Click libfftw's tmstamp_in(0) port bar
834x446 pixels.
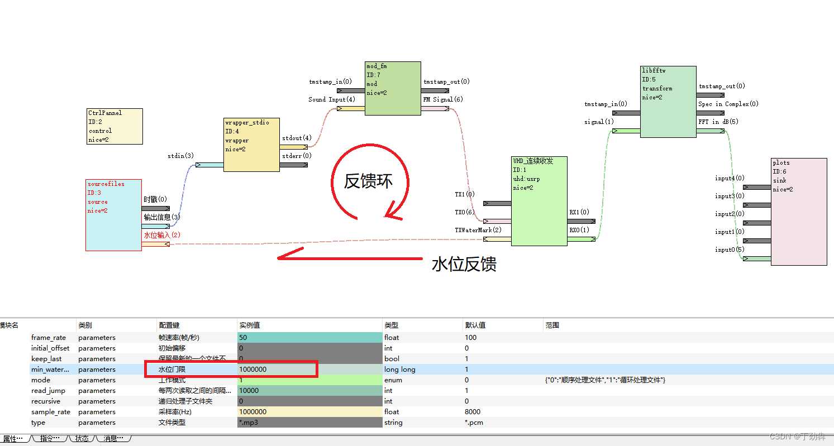click(x=626, y=113)
